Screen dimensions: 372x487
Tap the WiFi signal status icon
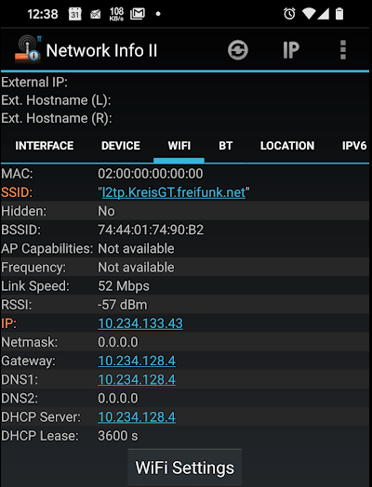(309, 14)
